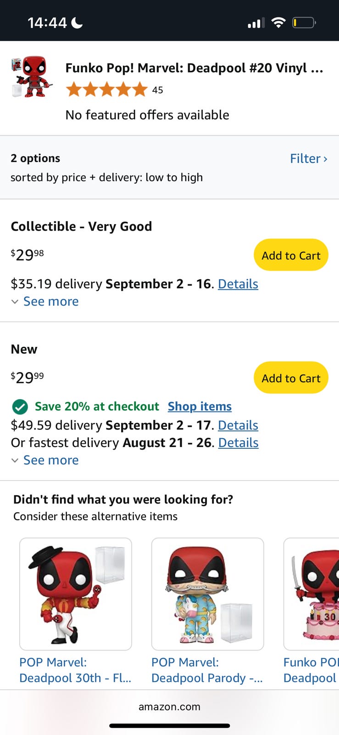Open Details for fastest delivery August 21 - 26
Viewport: 339px width, 735px height.
click(x=238, y=443)
